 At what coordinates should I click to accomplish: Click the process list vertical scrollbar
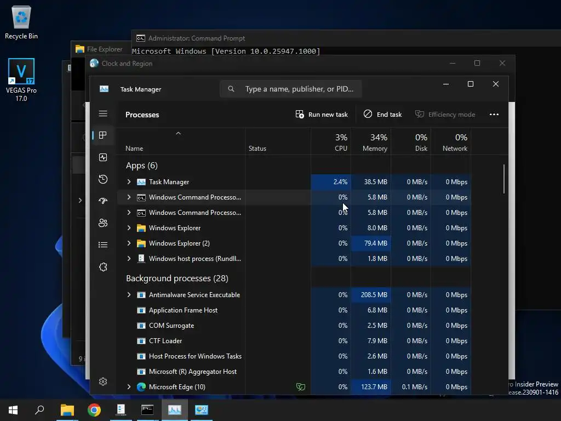click(504, 179)
